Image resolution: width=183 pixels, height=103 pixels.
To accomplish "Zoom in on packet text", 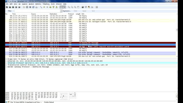I will click(69, 7).
